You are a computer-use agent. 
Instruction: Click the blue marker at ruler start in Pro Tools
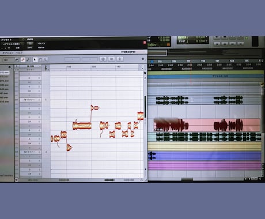(x=152, y=62)
